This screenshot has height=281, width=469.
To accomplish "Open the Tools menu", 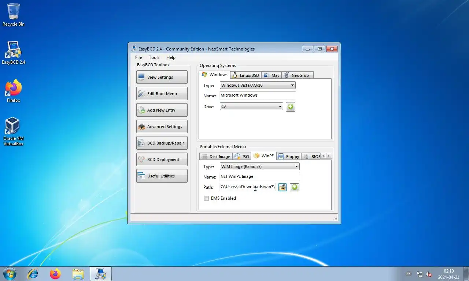I will (154, 57).
